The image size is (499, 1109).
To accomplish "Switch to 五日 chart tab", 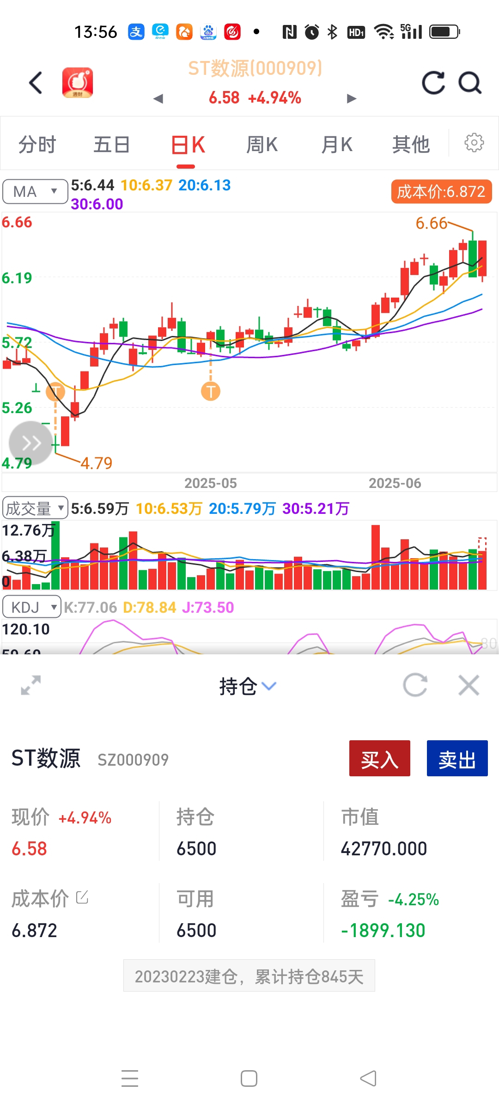I will (111, 145).
